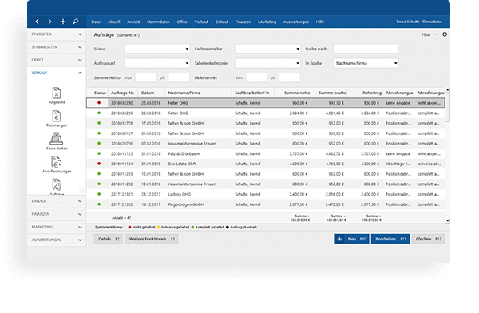Click the plus icon in the top bar
The width and height of the screenshot is (479, 313).
63,22
